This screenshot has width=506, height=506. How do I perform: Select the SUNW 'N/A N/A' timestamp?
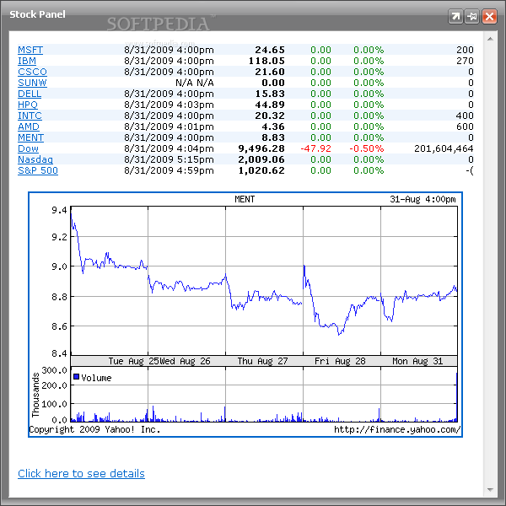[x=195, y=83]
